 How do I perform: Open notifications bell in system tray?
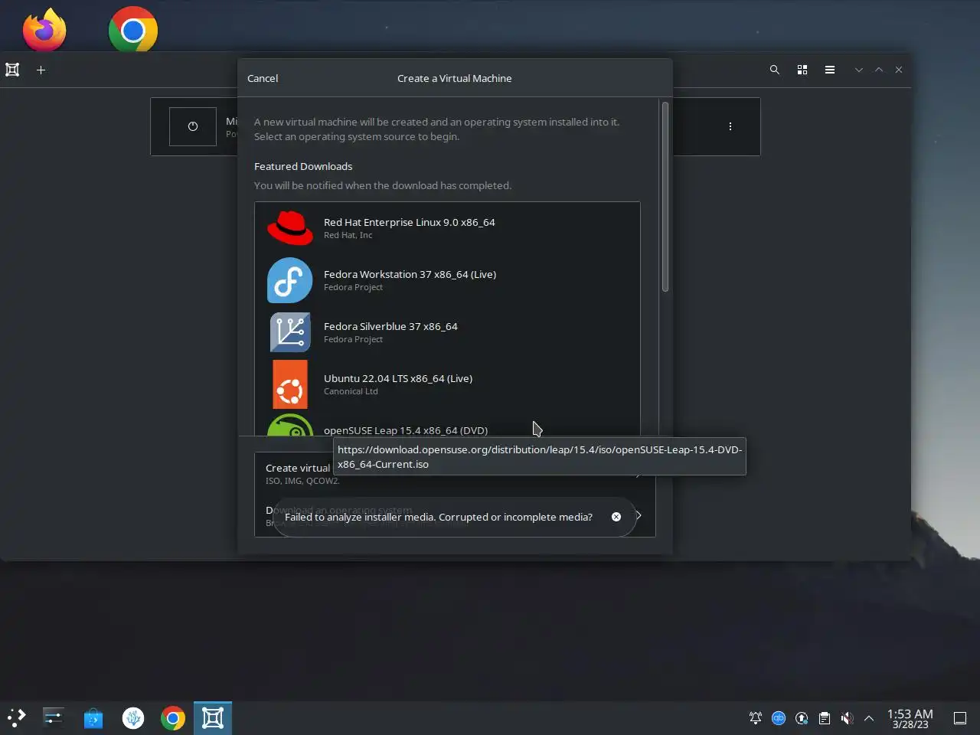coord(756,718)
